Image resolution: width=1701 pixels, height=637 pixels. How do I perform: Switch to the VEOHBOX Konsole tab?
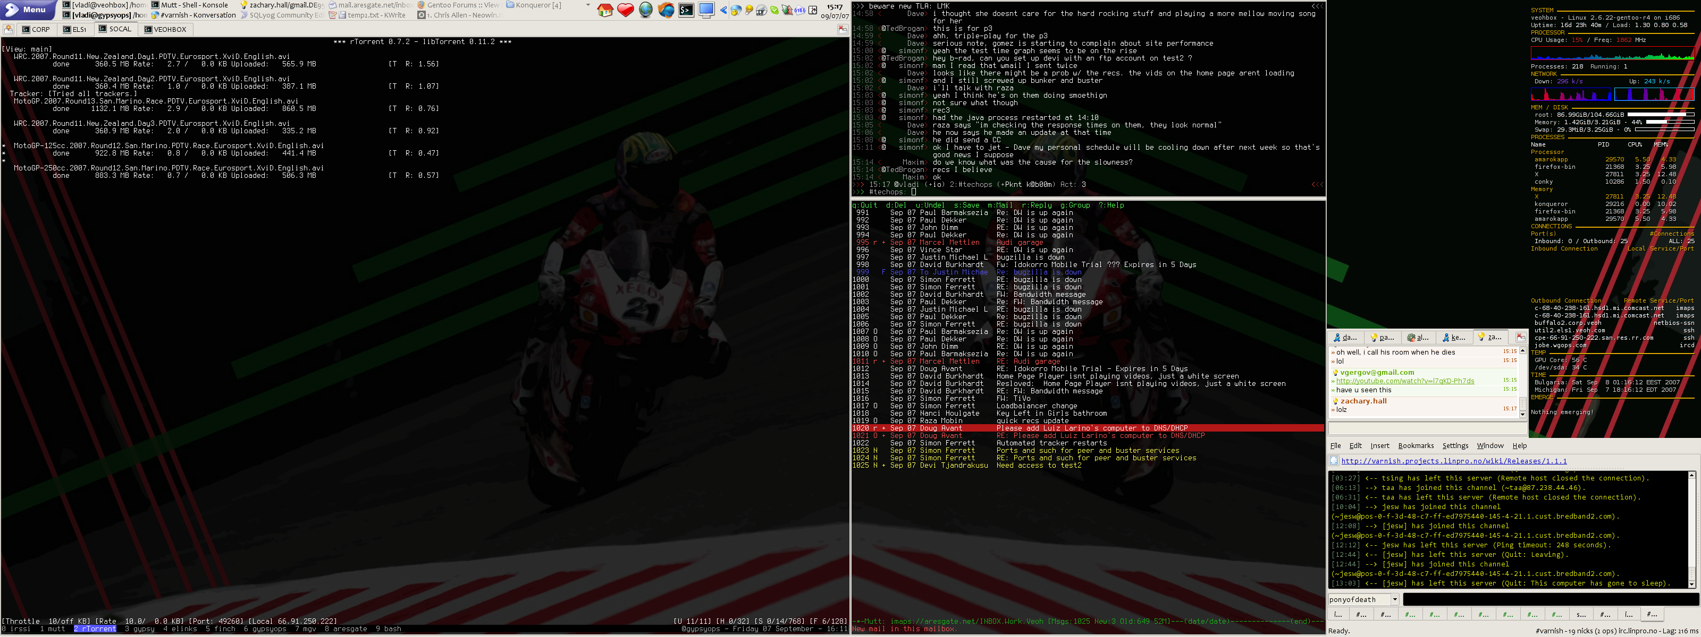(x=165, y=29)
